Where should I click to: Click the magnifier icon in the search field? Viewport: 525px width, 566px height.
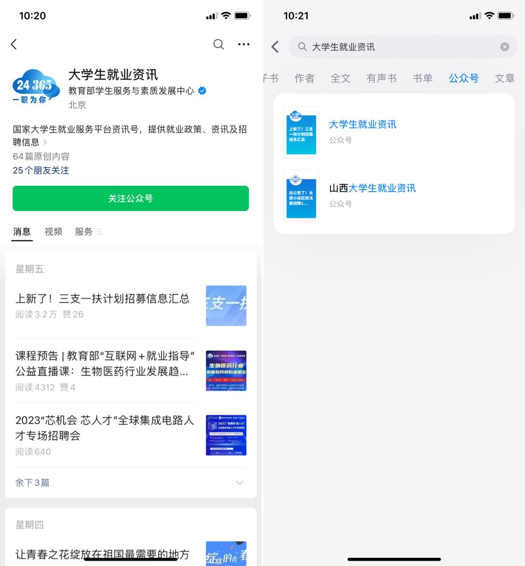pyautogui.click(x=302, y=47)
